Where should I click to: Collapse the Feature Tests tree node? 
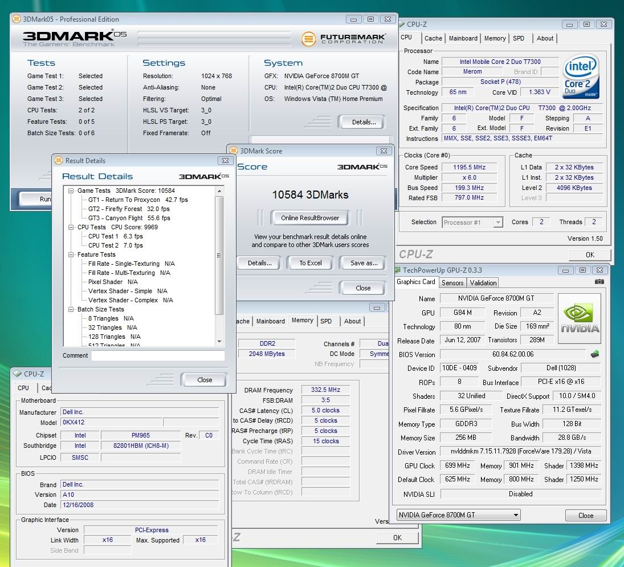pos(71,254)
